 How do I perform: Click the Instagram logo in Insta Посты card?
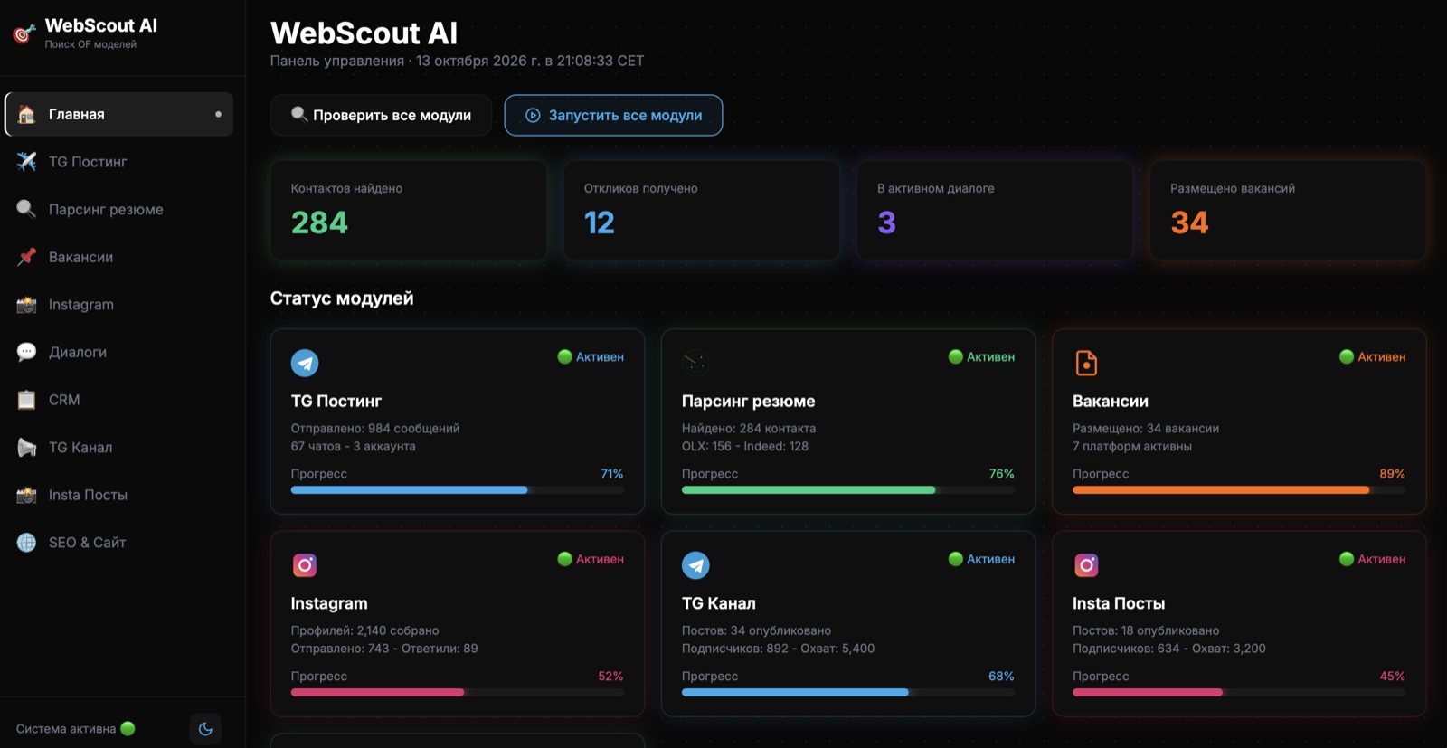tap(1086, 565)
